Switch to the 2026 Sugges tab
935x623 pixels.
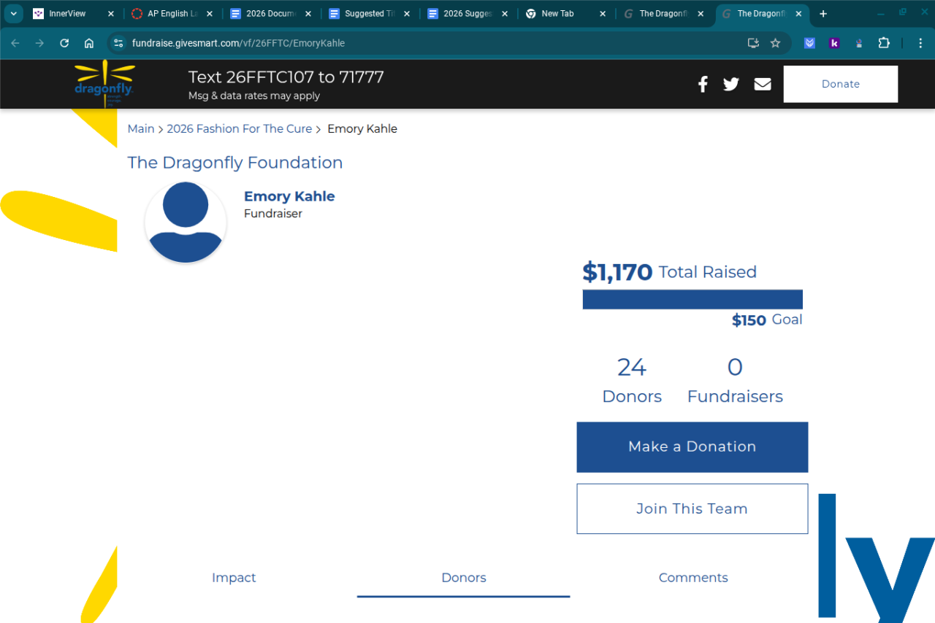tap(467, 14)
